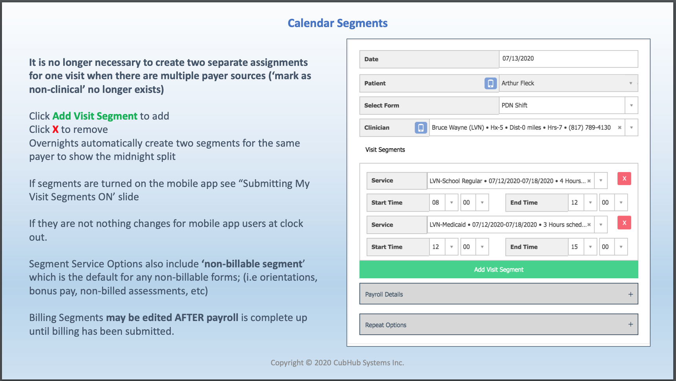Clear the LVN-Medicaid service selection
The height and width of the screenshot is (381, 676).
point(589,225)
